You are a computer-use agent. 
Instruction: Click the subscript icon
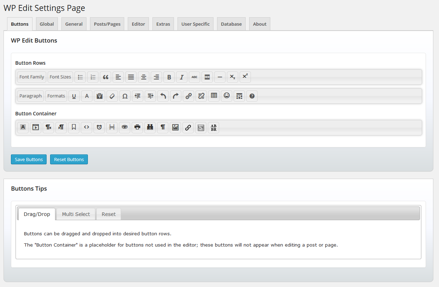tap(233, 77)
